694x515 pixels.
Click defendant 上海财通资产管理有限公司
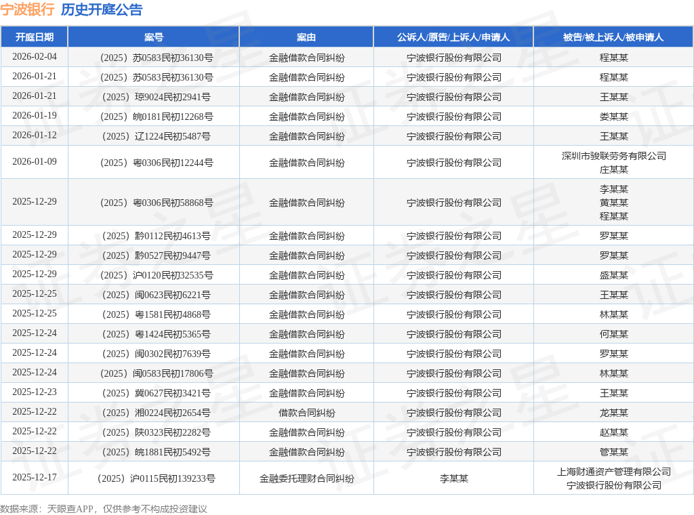(x=613, y=472)
